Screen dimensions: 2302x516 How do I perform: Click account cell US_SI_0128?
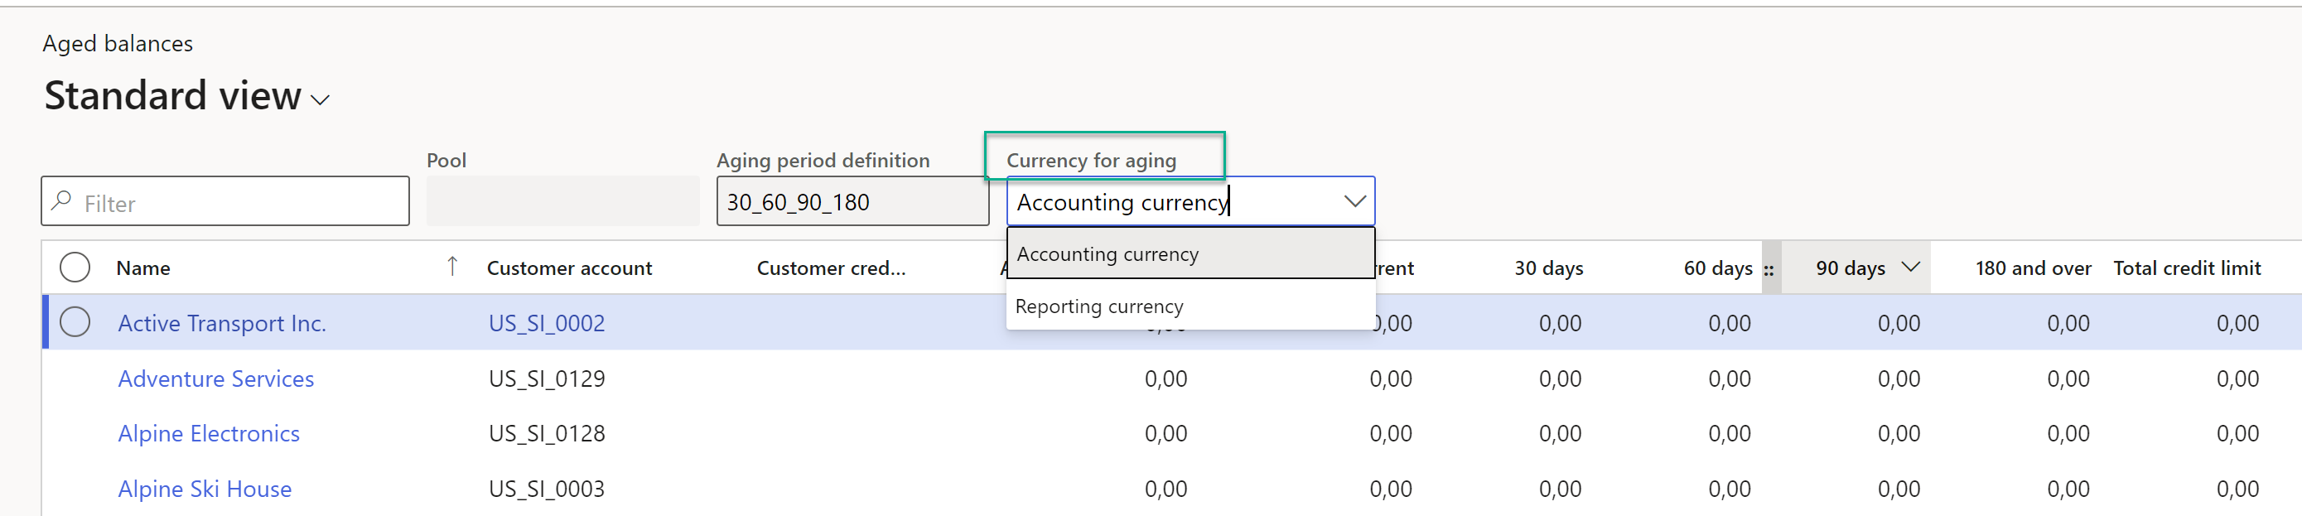point(547,434)
